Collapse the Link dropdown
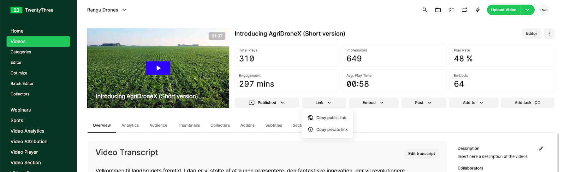The height and width of the screenshot is (172, 565). click(324, 103)
